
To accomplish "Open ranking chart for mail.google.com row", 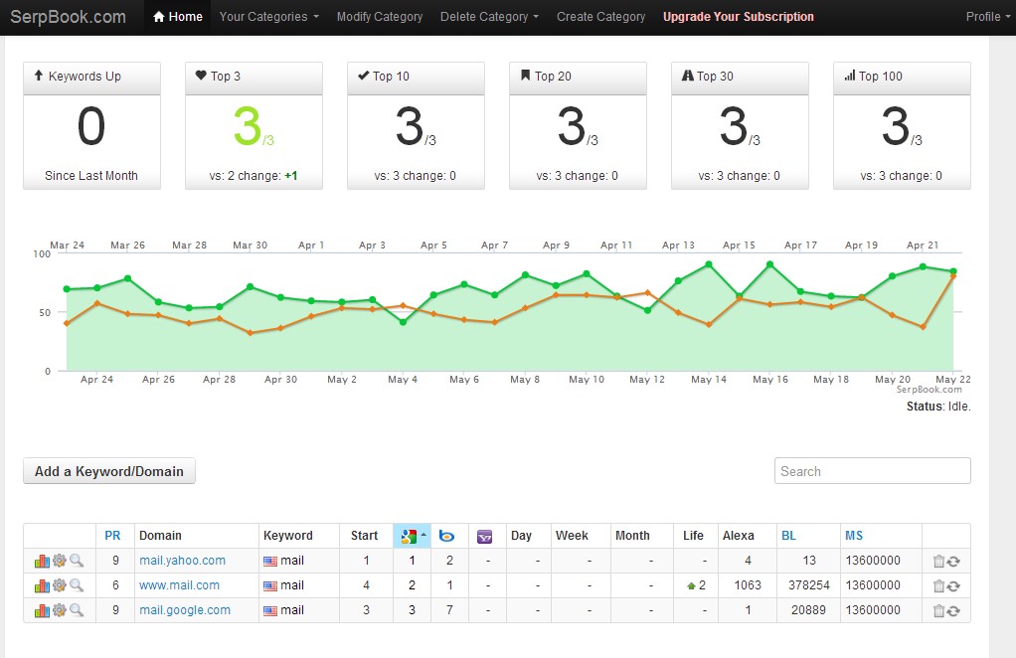I will pos(42,610).
